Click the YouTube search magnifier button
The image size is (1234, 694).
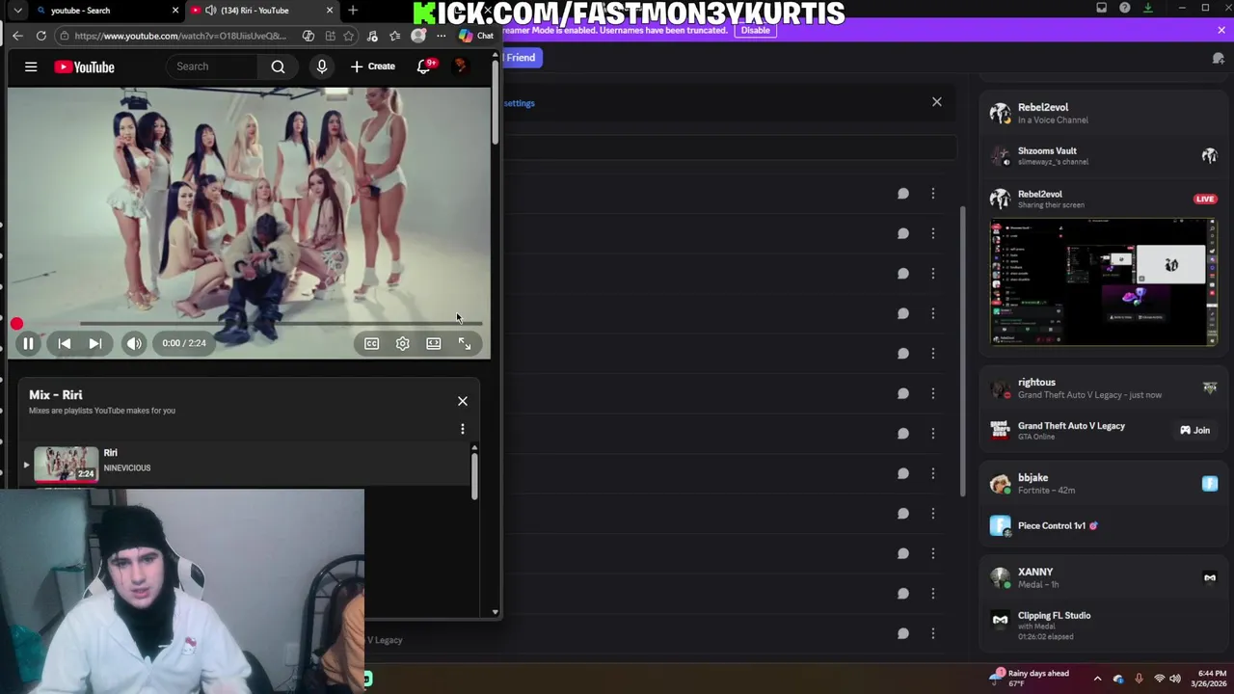(278, 67)
